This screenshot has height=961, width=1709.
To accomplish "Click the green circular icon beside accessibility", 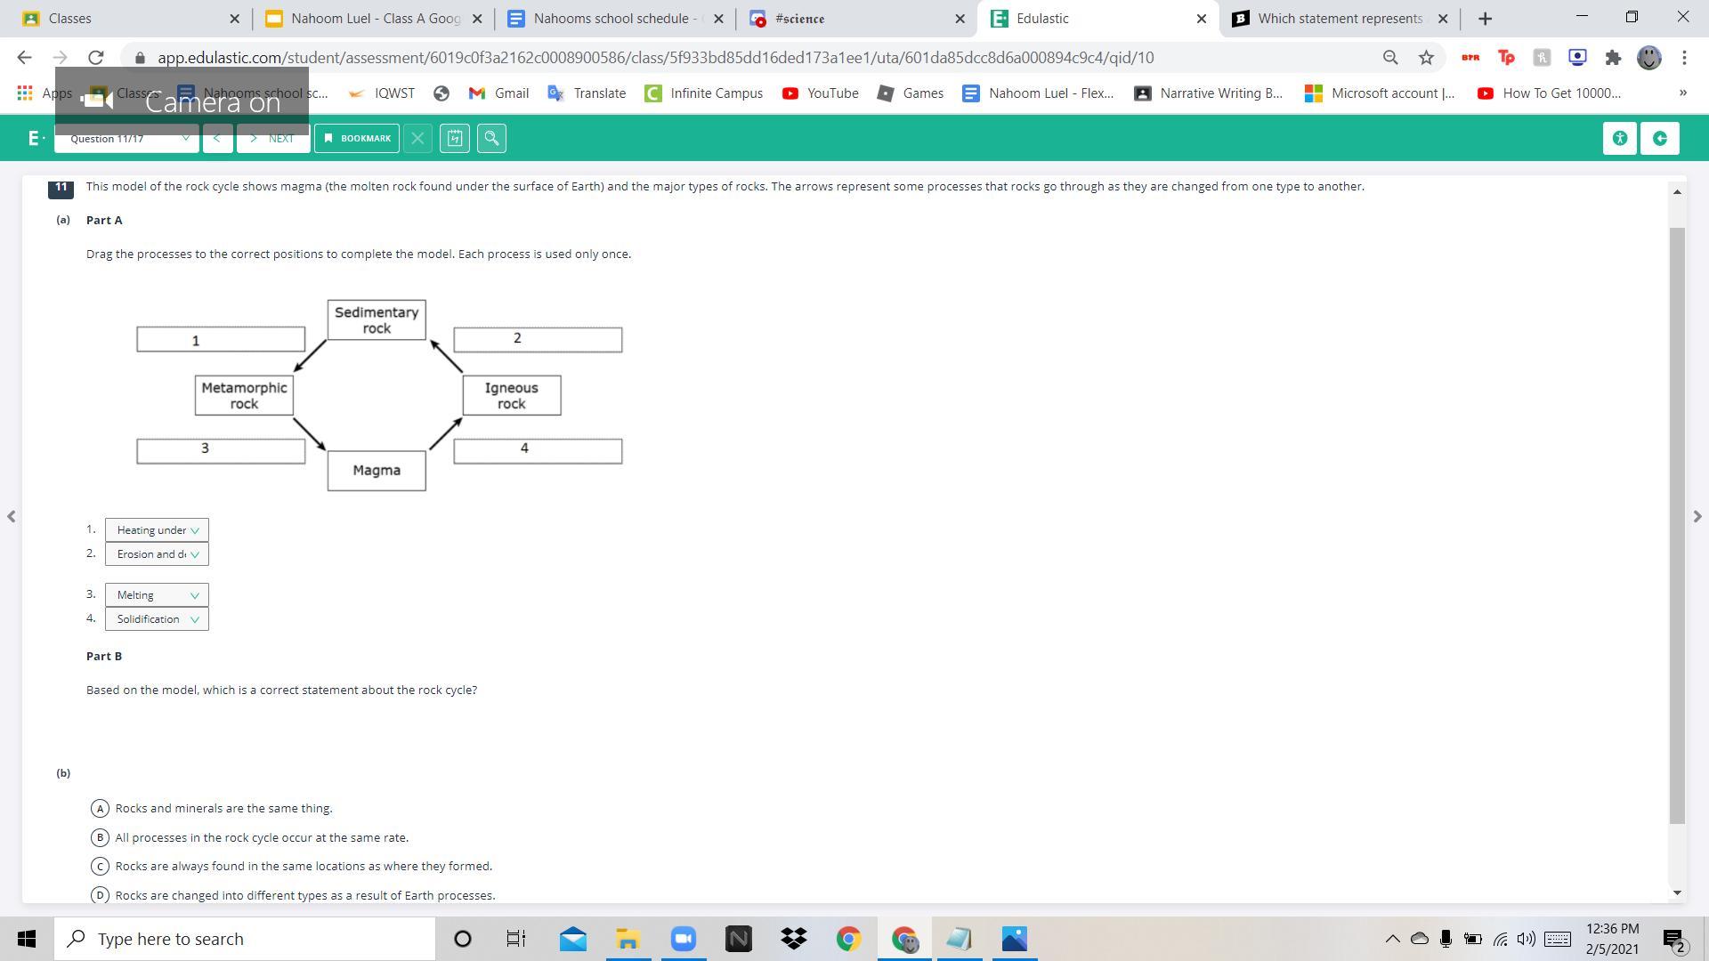I will pyautogui.click(x=1659, y=138).
